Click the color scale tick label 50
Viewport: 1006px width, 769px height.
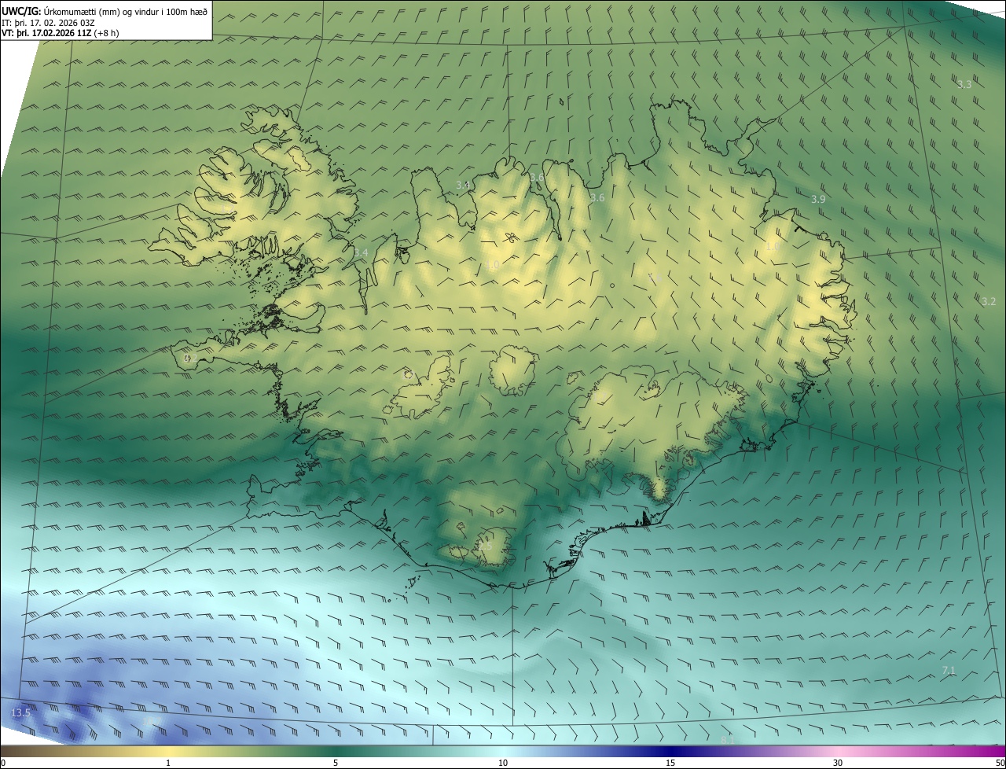click(1000, 763)
